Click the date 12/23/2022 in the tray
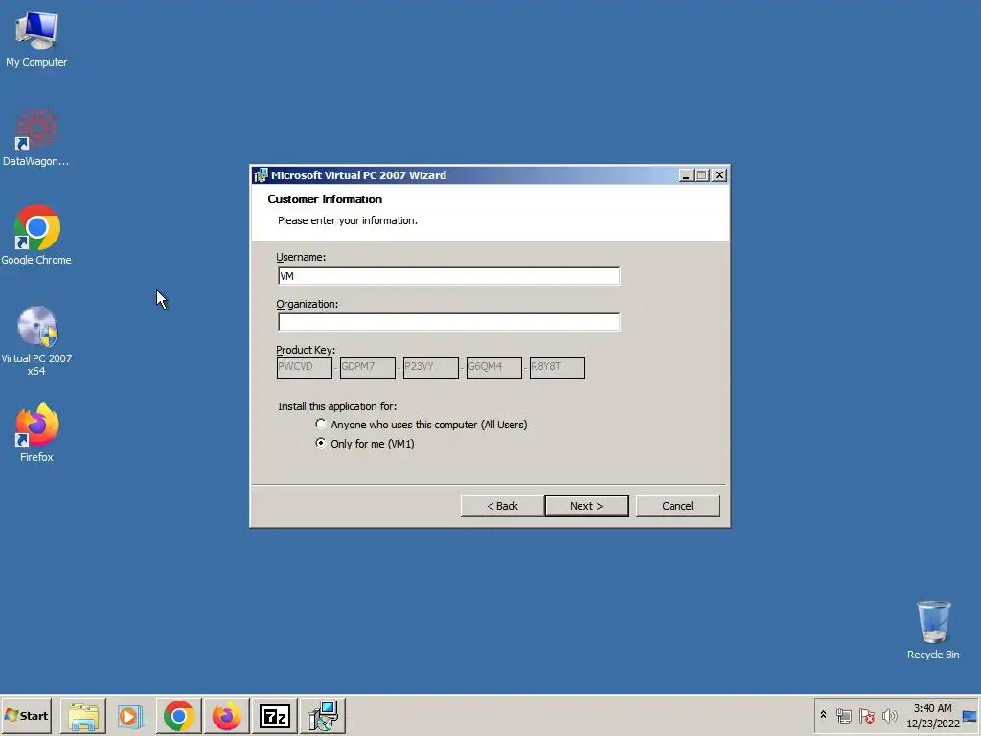Viewport: 981px width, 736px height. [x=933, y=724]
